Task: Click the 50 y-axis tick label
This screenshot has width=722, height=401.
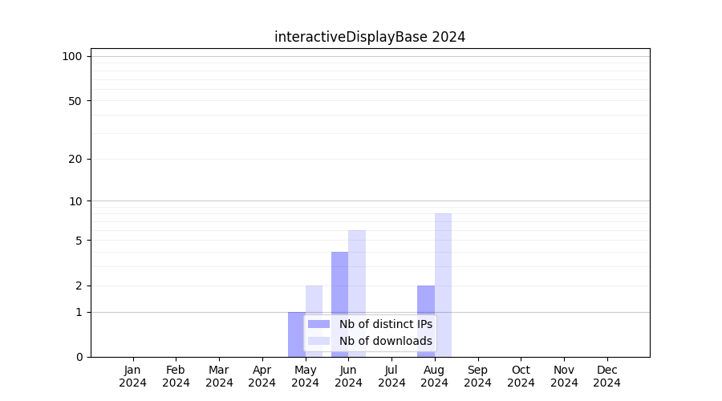Action: [x=75, y=101]
